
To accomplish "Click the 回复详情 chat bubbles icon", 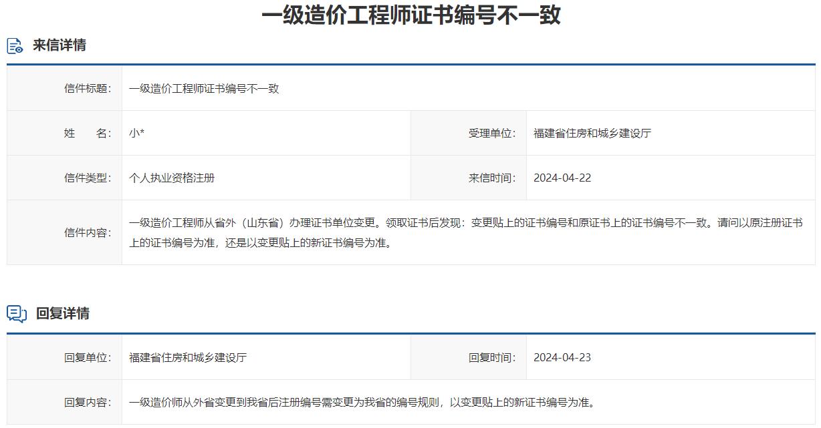I will (x=15, y=314).
